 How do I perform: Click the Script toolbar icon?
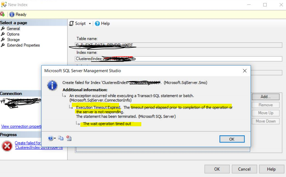click(x=72, y=24)
